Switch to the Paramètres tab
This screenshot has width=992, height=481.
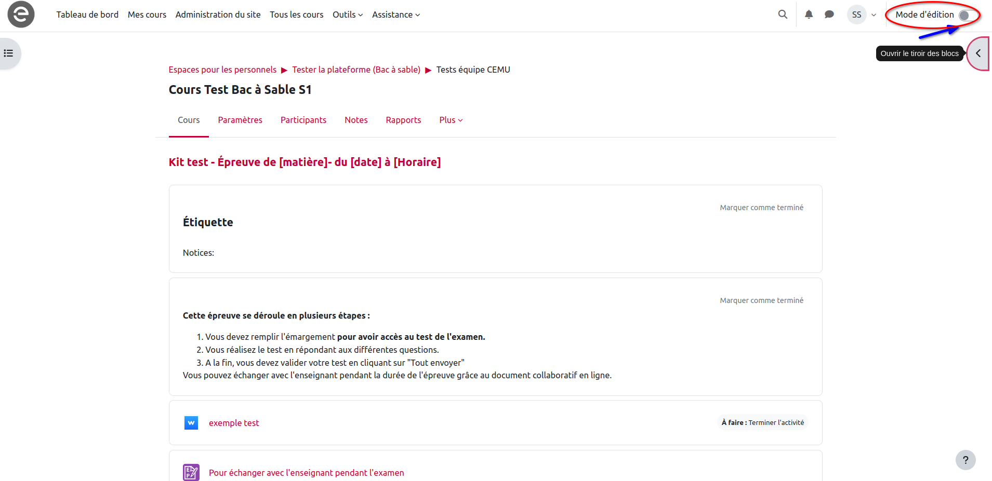(240, 120)
